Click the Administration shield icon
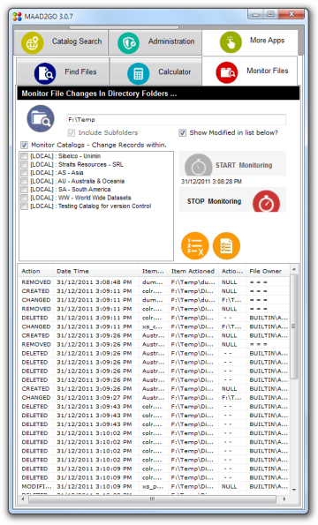 128,43
